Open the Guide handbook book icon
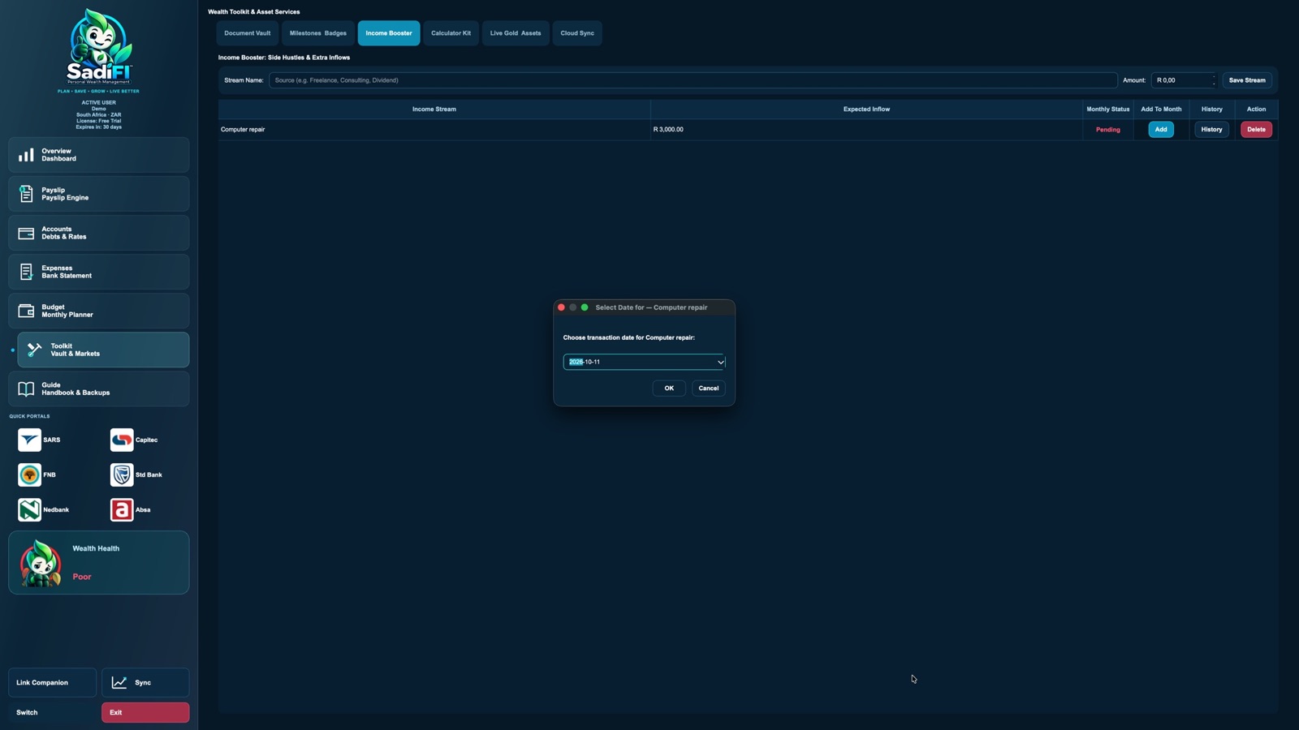Viewport: 1299px width, 730px height. click(26, 389)
